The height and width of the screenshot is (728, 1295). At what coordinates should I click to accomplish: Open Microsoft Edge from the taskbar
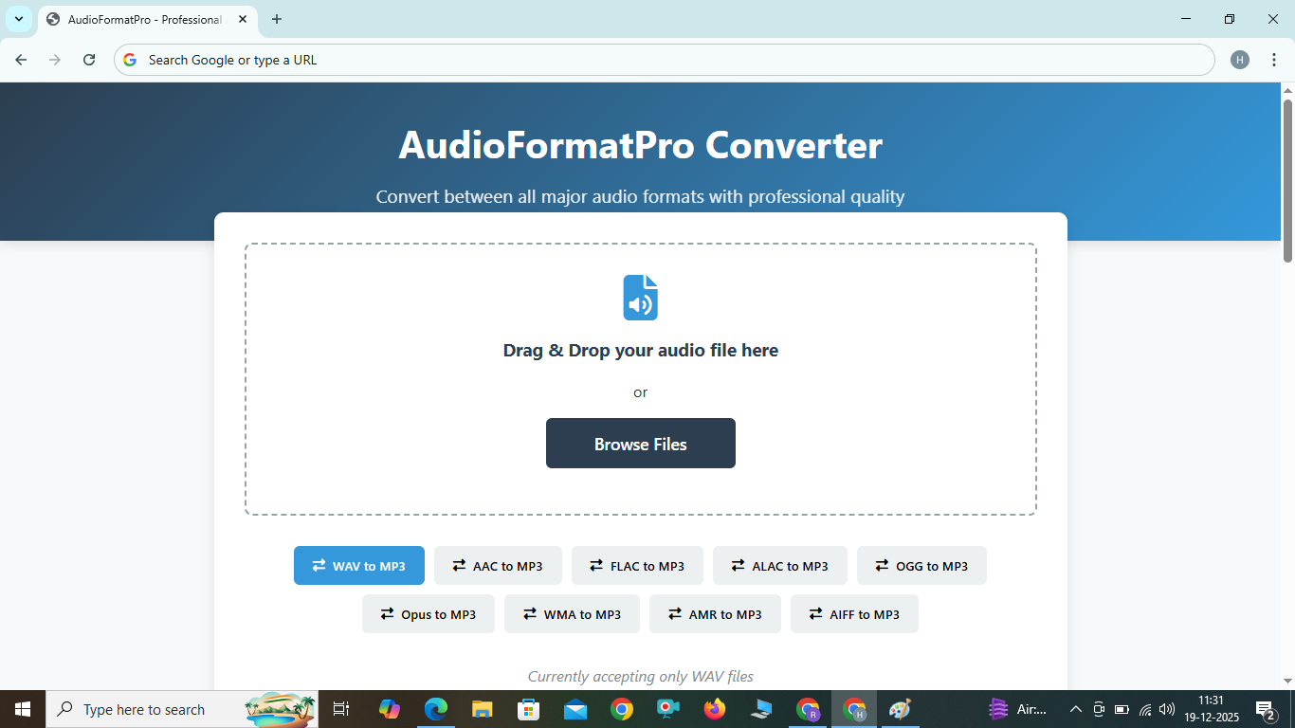[x=435, y=709]
